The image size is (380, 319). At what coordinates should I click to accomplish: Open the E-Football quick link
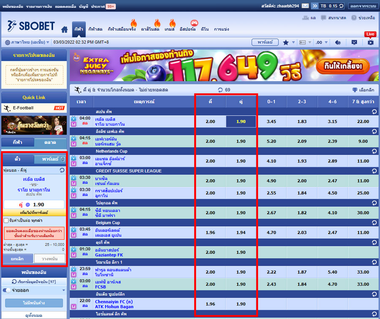pos(34,108)
